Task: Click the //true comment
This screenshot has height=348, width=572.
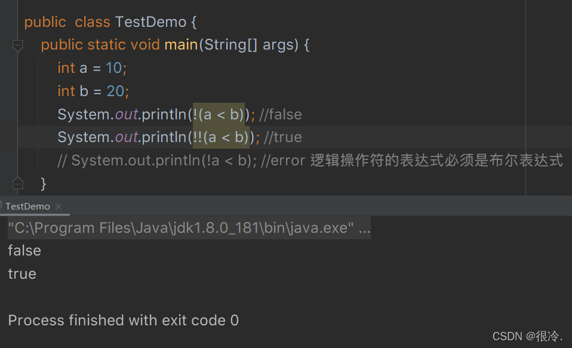Action: (283, 137)
